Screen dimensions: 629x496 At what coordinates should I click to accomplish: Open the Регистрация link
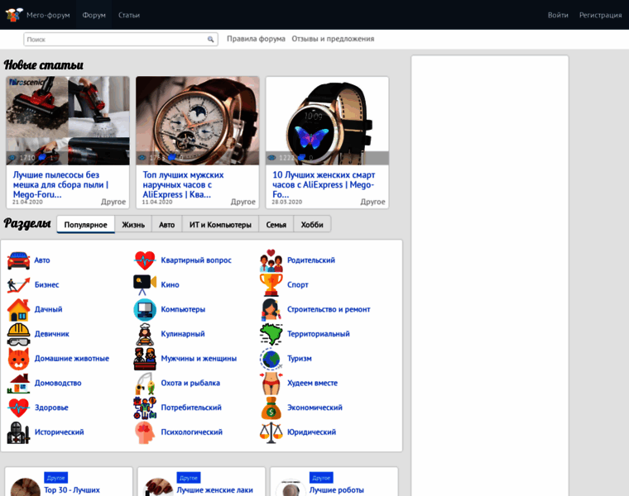tap(600, 15)
